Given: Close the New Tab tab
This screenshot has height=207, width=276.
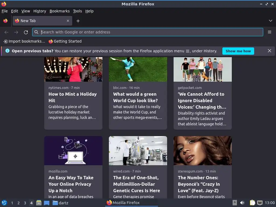Looking at the screenshot, I should coord(68,21).
